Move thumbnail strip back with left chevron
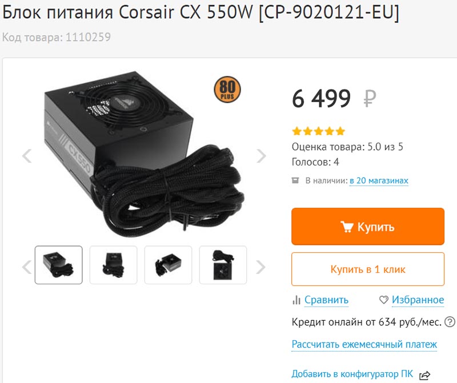 click(27, 267)
